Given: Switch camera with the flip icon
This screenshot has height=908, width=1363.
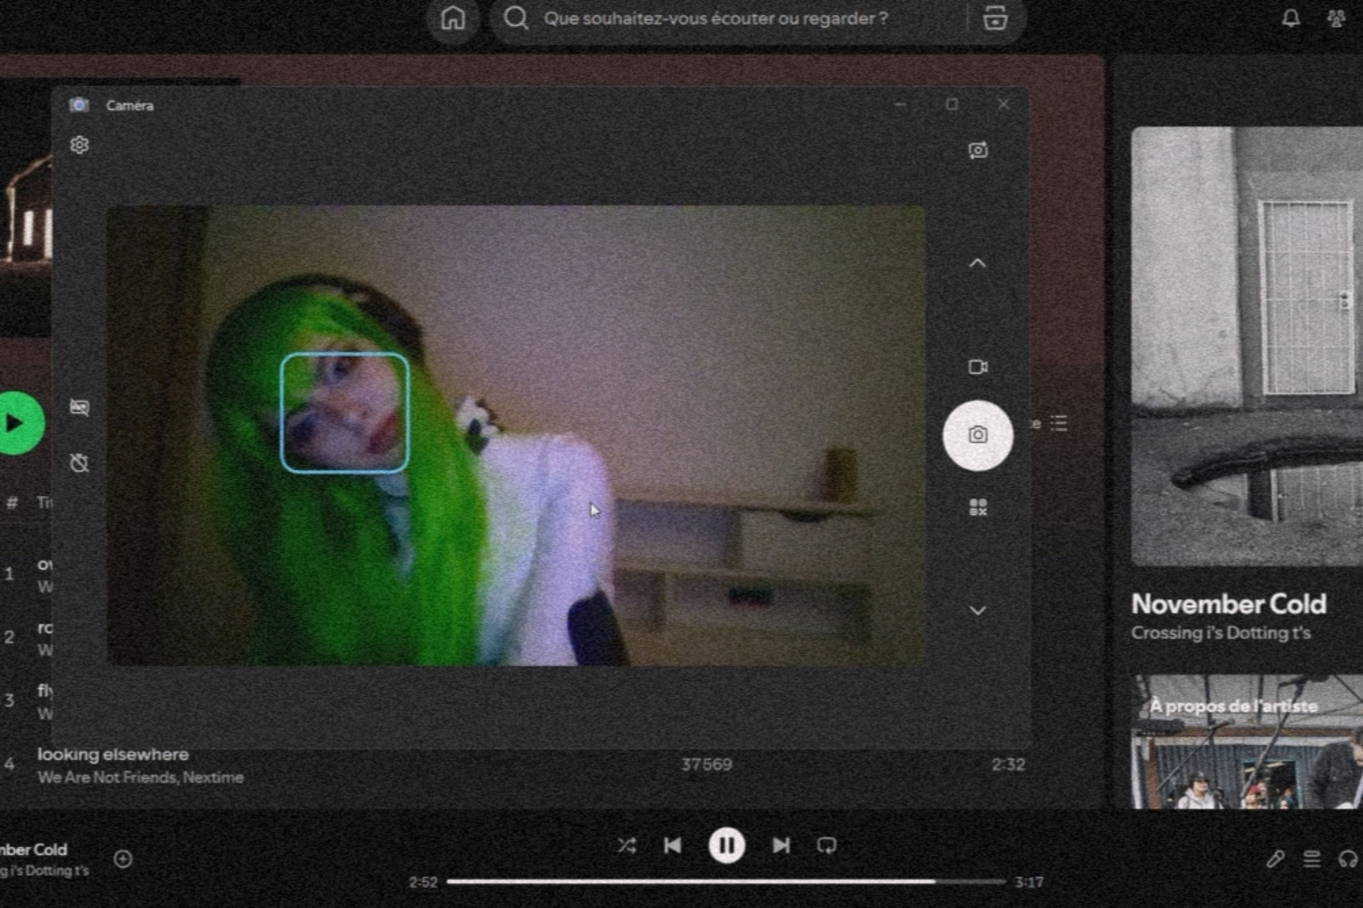Looking at the screenshot, I should pyautogui.click(x=978, y=151).
